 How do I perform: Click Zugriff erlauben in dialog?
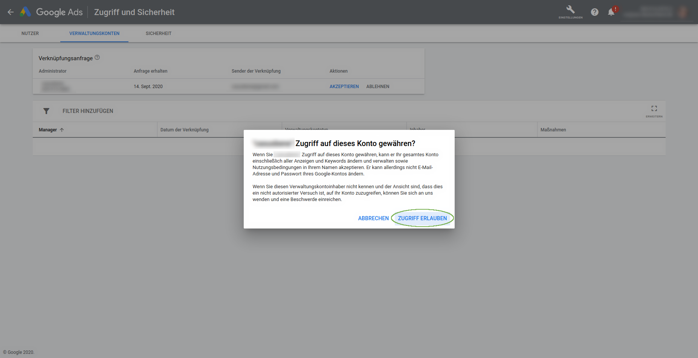(422, 218)
